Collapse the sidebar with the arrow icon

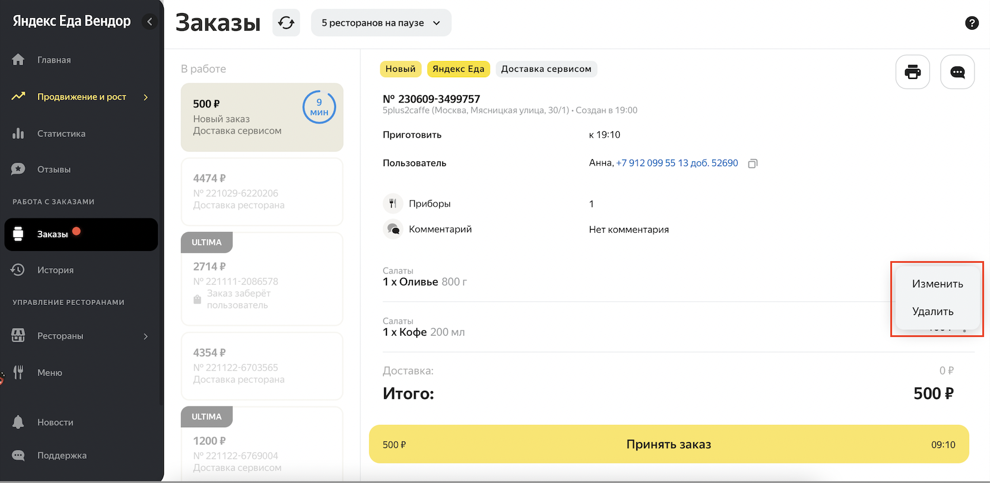click(150, 22)
